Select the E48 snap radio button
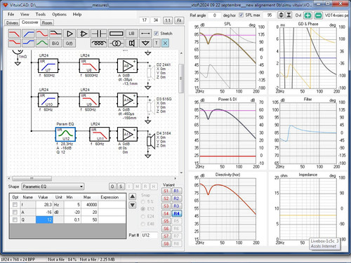 143,224
